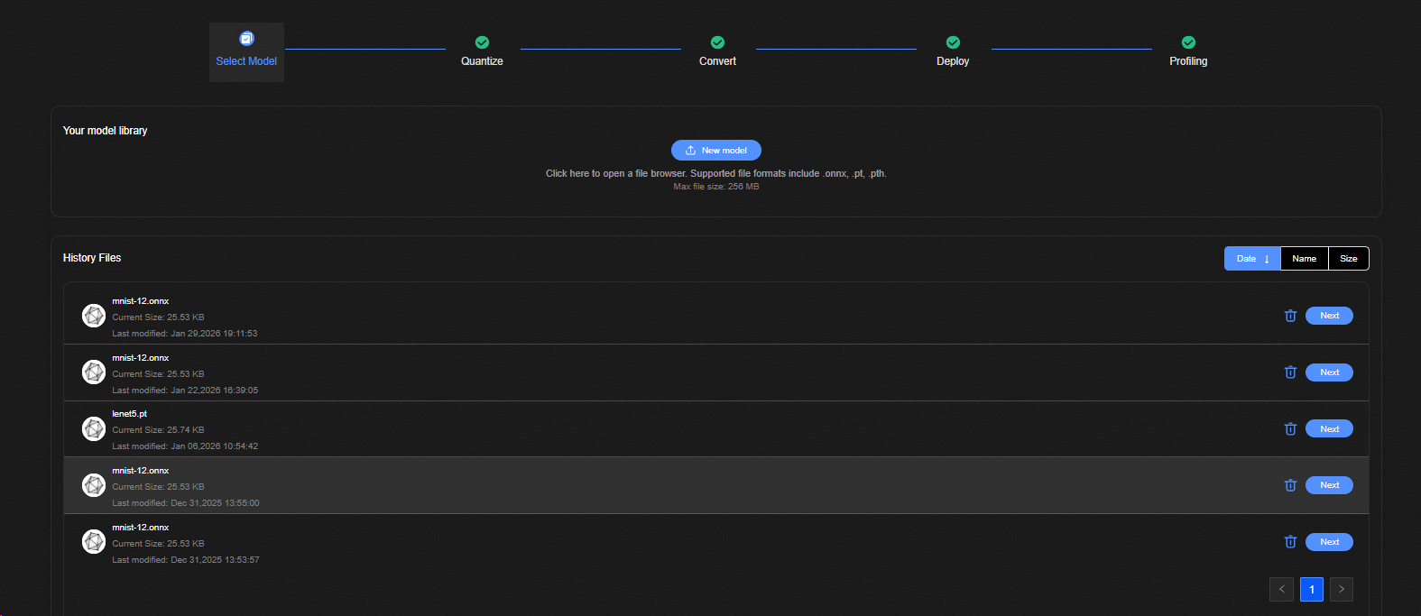Delete the mnist-12.onnx file from Jan 22
Screen dimensions: 1421x616
pyautogui.click(x=1290, y=372)
